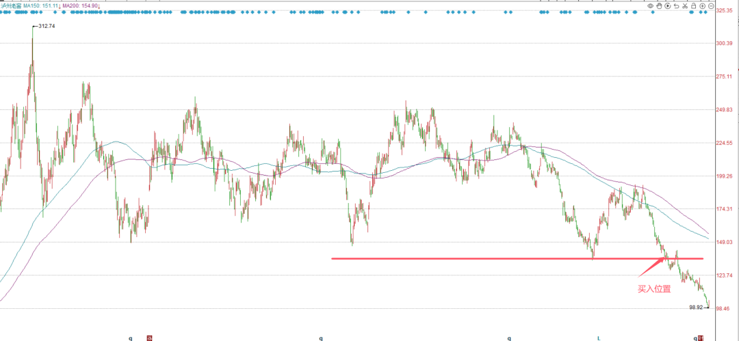Click the red event flag at bottom left
This screenshot has width=739, height=341.
[x=150, y=338]
